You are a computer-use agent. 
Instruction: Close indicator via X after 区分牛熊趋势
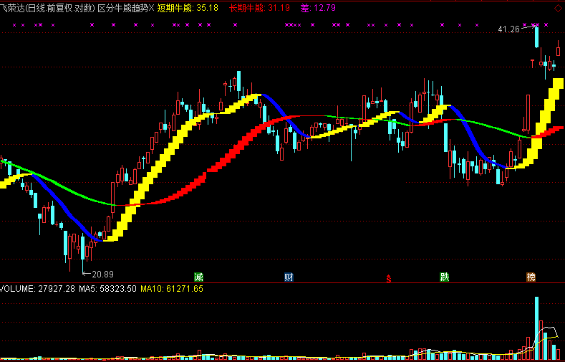point(151,8)
